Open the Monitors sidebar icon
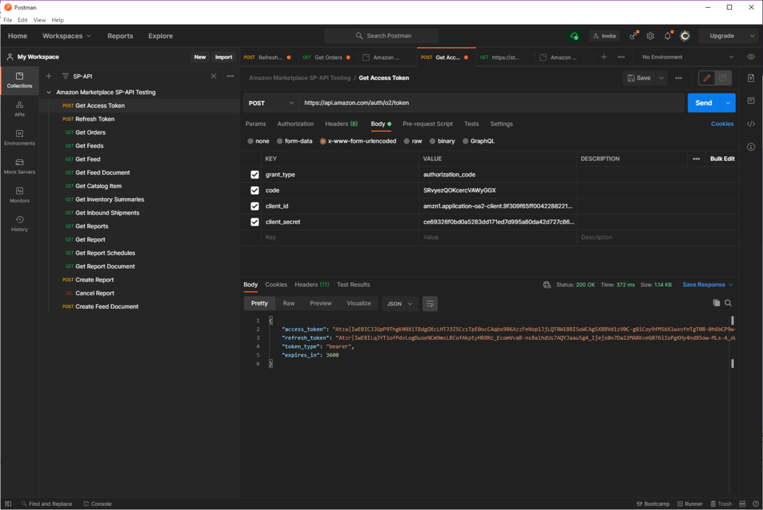Image resolution: width=763 pixels, height=510 pixels. (19, 194)
